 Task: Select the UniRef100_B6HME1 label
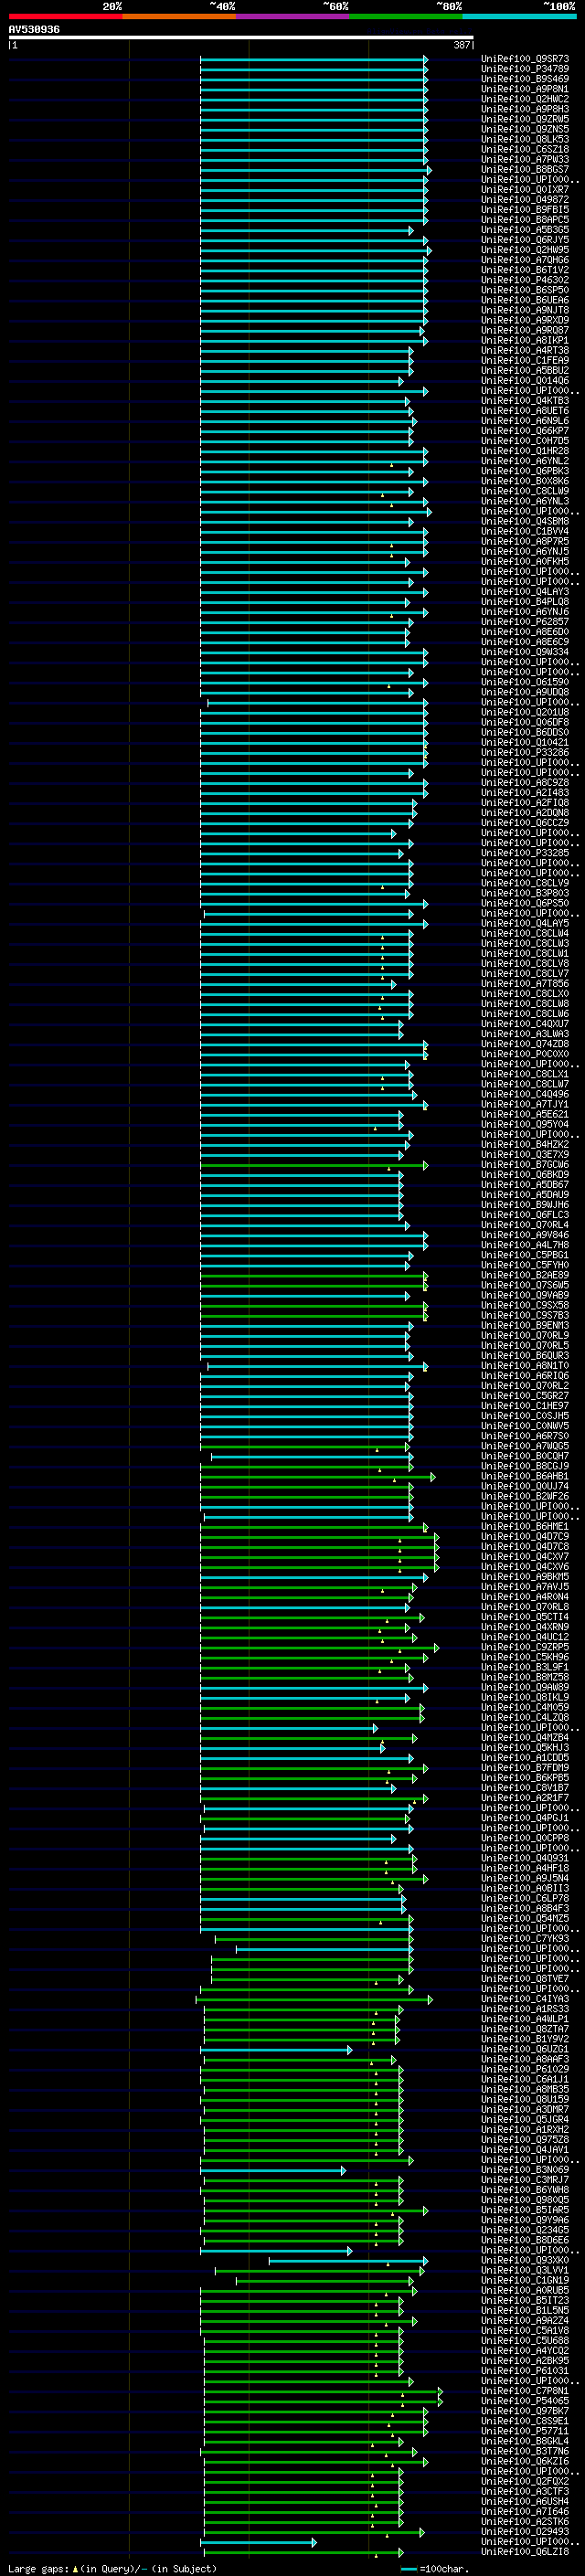(x=525, y=1527)
